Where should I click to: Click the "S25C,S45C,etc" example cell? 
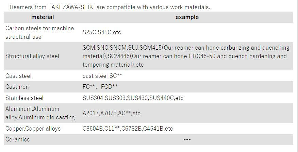pos(102,32)
